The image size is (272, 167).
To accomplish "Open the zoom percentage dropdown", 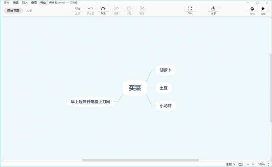I will point(262,164).
